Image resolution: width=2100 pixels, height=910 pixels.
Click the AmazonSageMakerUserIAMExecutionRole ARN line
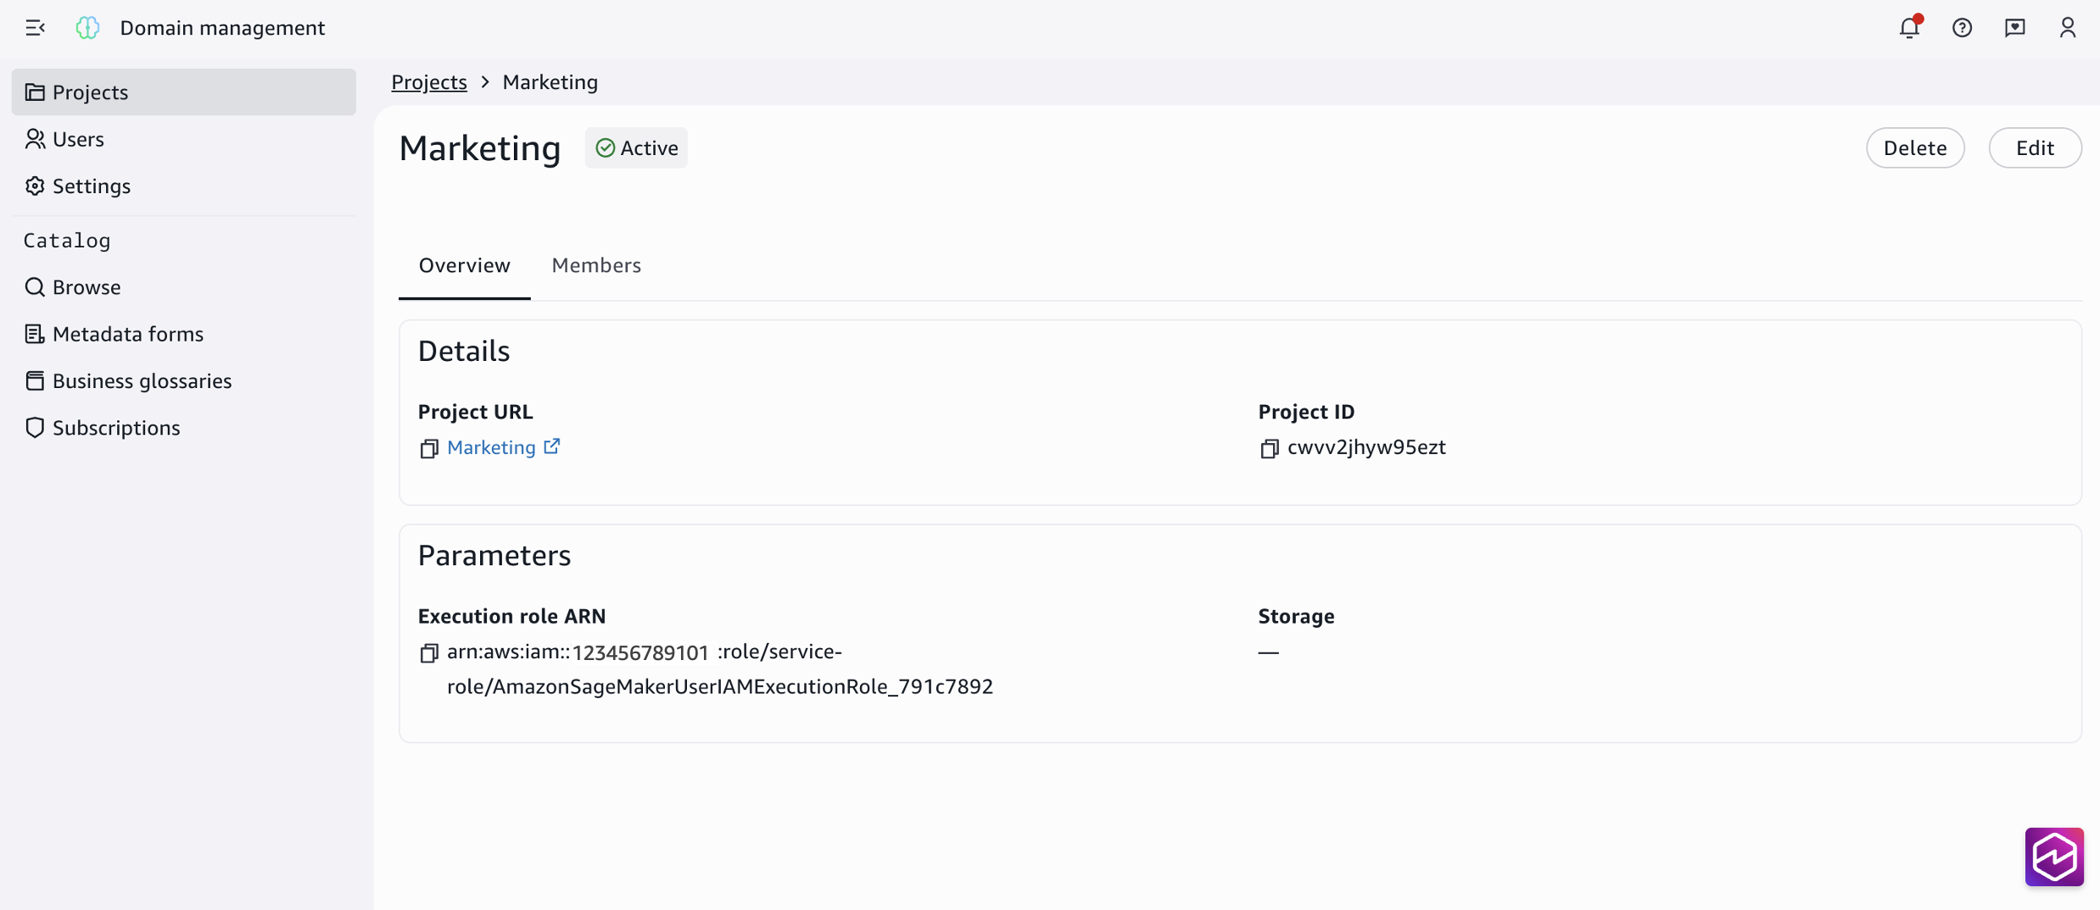click(720, 686)
